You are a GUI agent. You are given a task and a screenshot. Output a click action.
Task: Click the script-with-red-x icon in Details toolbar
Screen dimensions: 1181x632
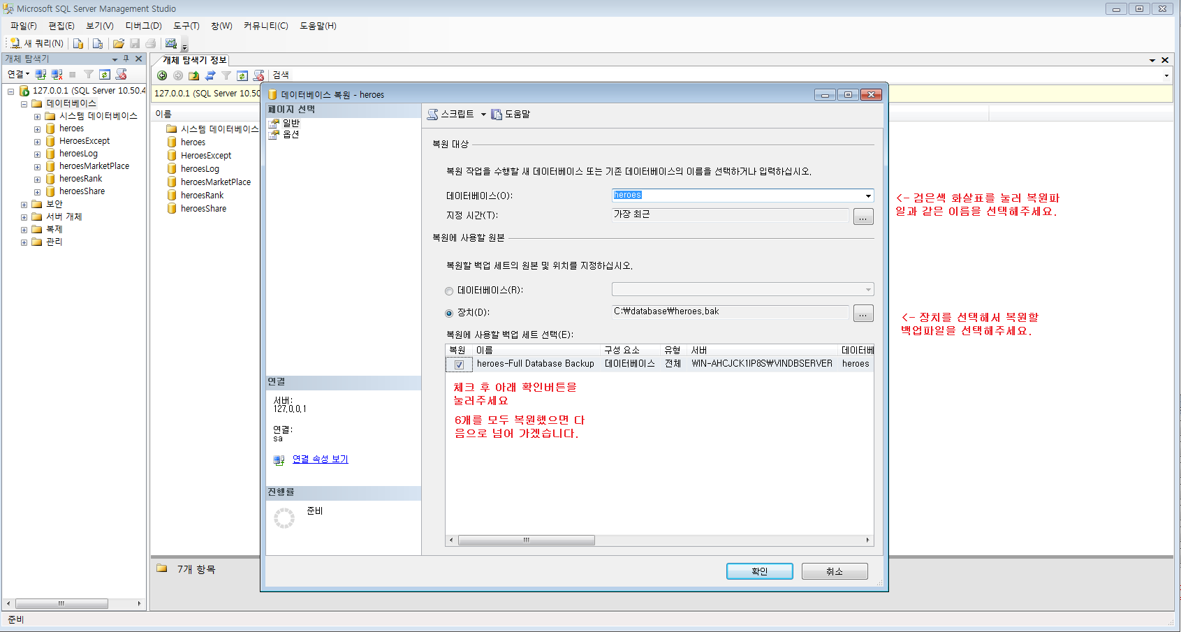point(258,75)
